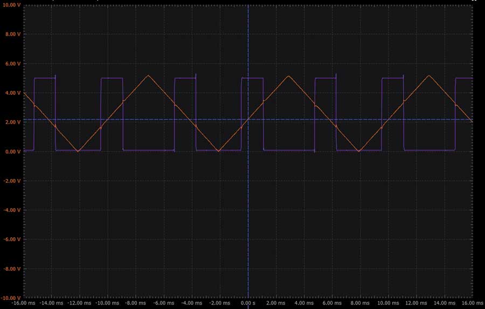
Task: Click the purple pulse top near -10 ms
Action: [112, 78]
